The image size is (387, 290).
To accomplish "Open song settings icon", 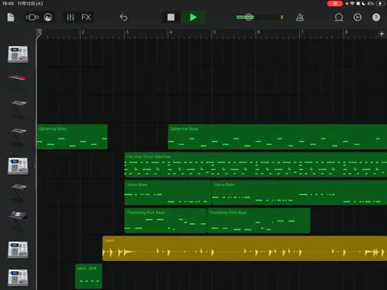I will 357,18.
